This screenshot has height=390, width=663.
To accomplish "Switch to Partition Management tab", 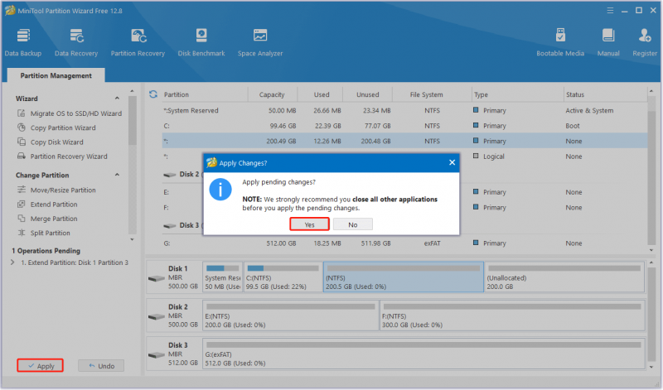I will [x=56, y=75].
